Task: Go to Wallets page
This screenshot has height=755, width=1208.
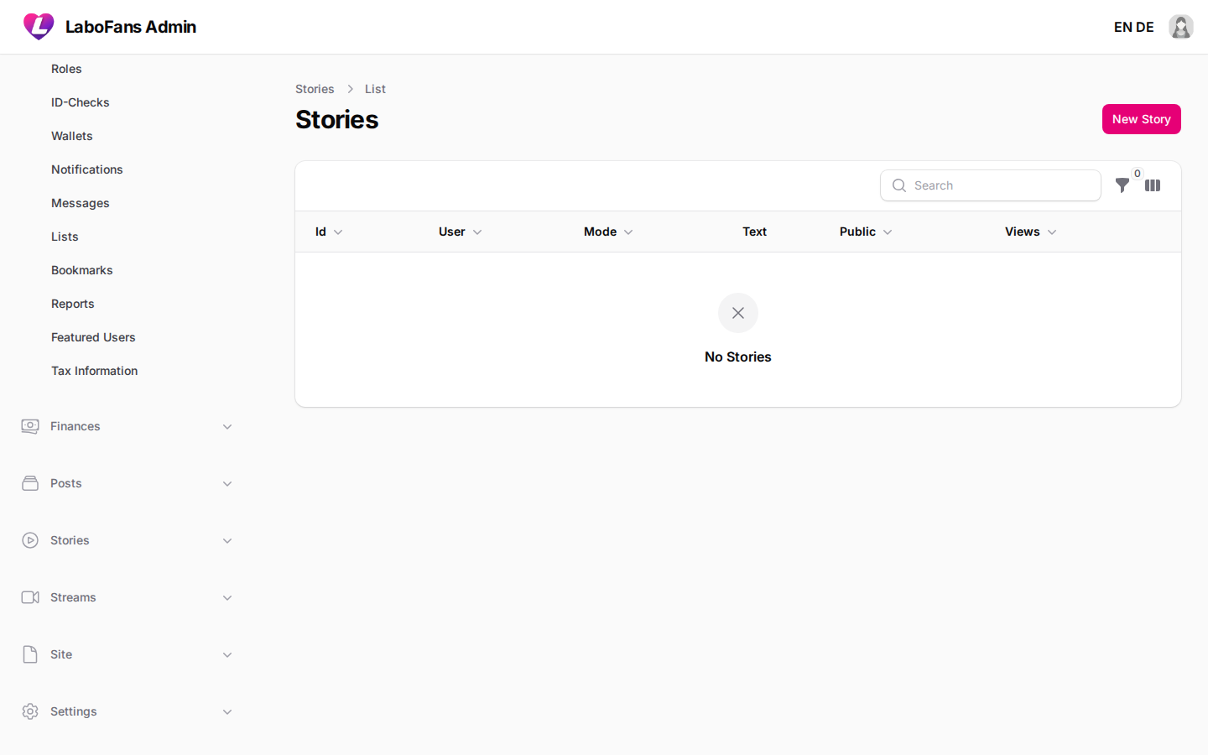Action: click(x=72, y=136)
